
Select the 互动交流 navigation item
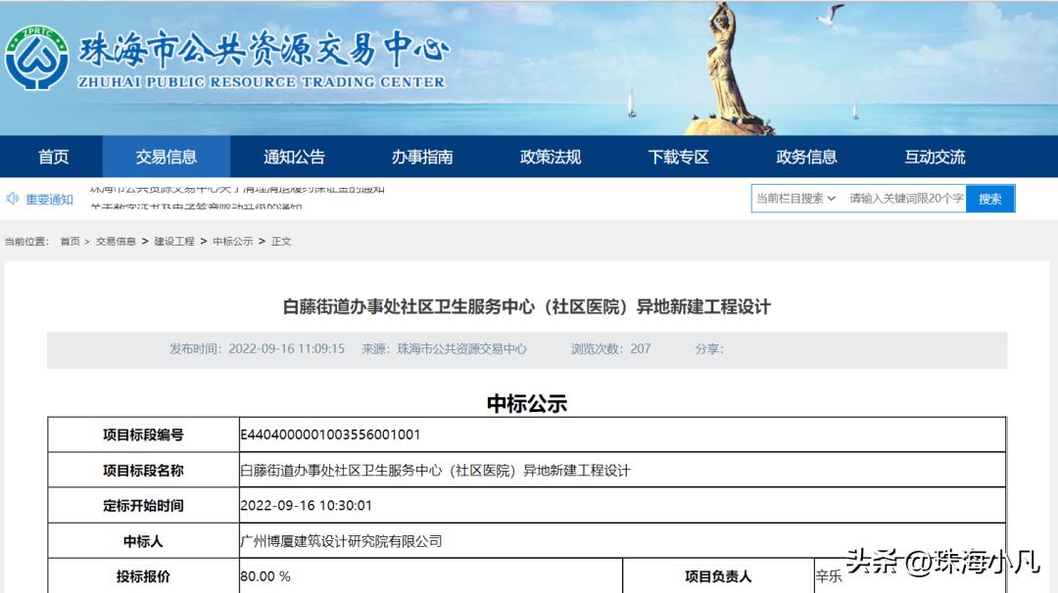coord(934,156)
